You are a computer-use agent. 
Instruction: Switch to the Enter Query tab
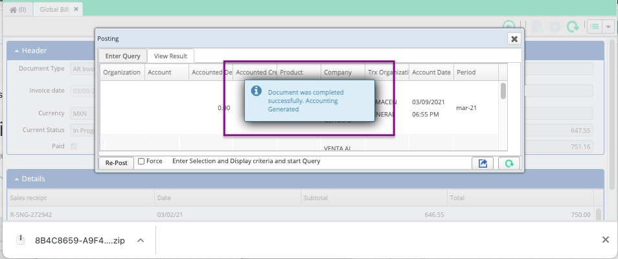pyautogui.click(x=122, y=56)
